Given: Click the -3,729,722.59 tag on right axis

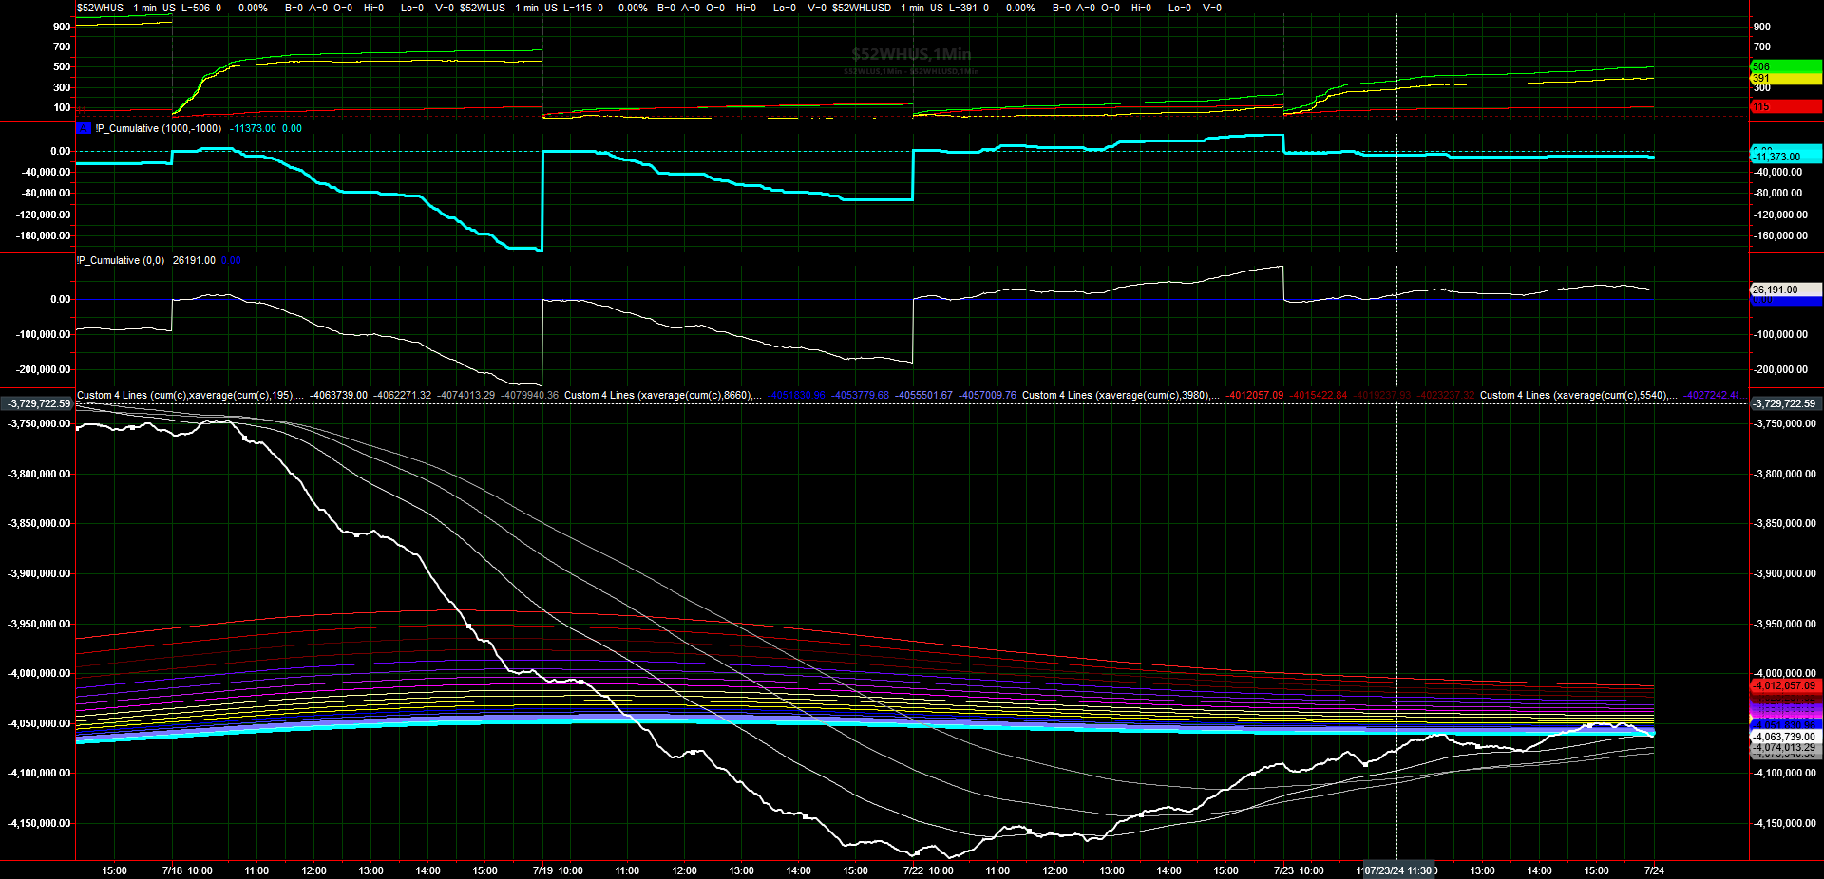Looking at the screenshot, I should [1784, 403].
